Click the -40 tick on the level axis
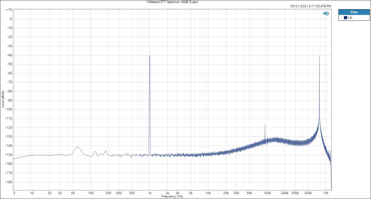Image resolution: width=371 pixels, height=199 pixels. pyautogui.click(x=9, y=55)
